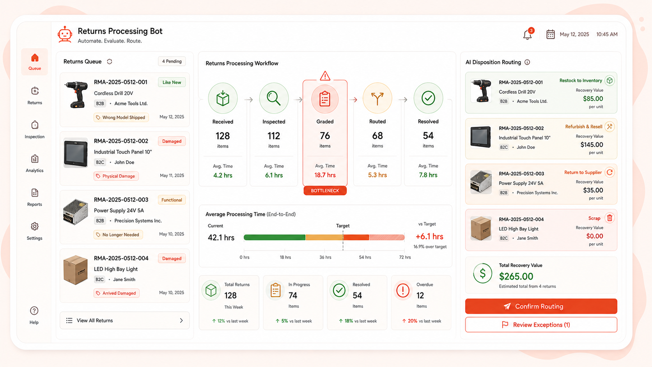Click the BOTTLENECK label

[325, 191]
